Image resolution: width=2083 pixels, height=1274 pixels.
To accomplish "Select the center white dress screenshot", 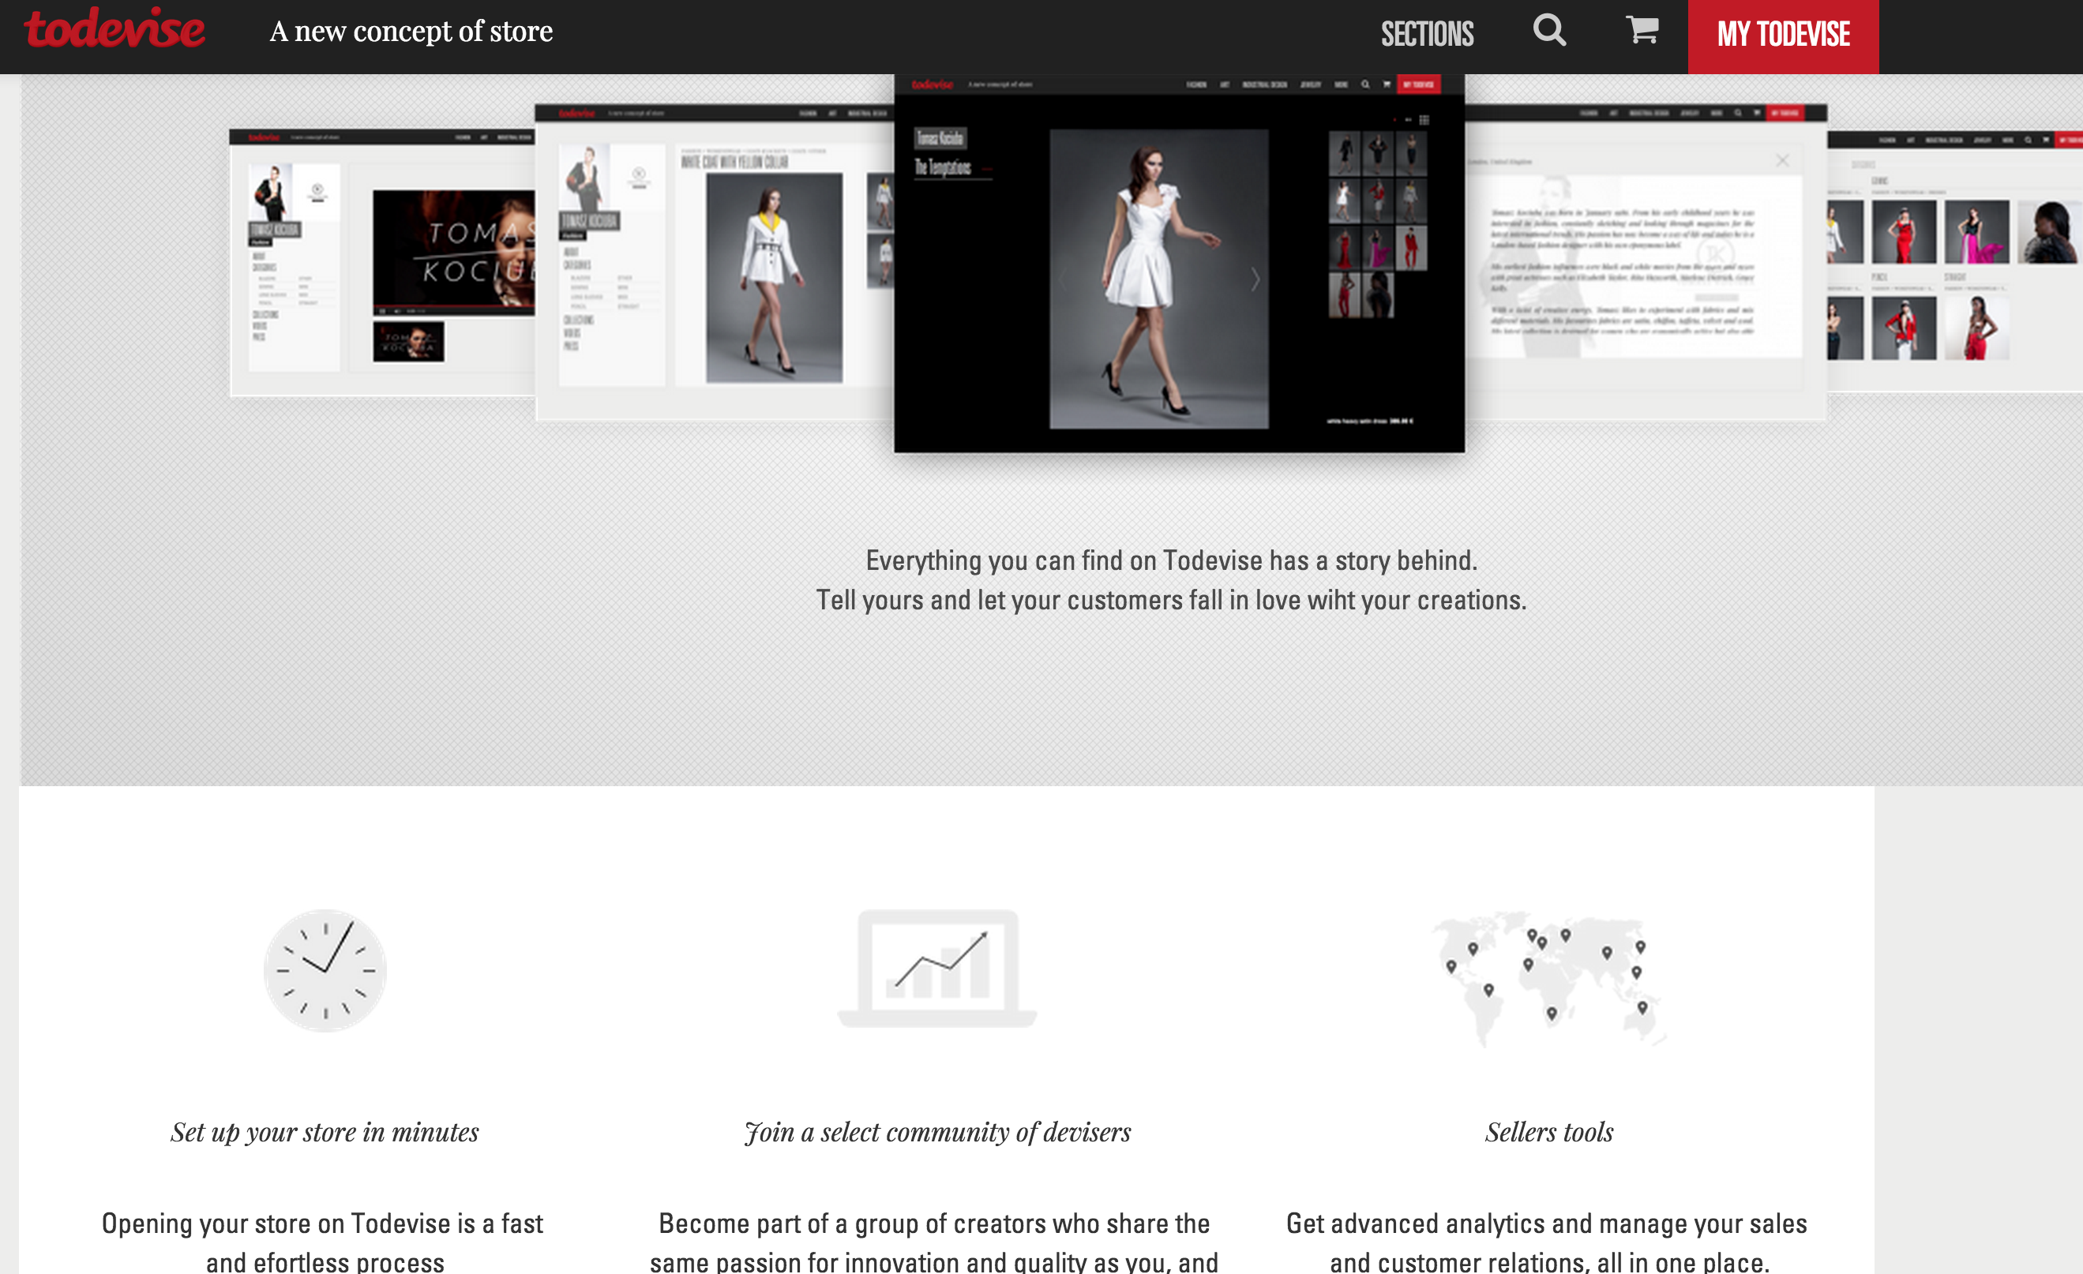I will pos(1180,264).
